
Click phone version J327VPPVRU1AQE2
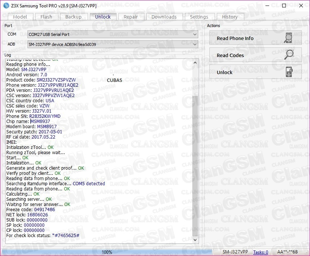(x=58, y=85)
